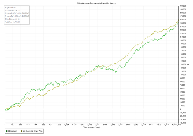Image resolution: width=193 pixels, height=136 pixels.
Task: Click the 3,823 x-axis tick label
Action: click(159, 125)
